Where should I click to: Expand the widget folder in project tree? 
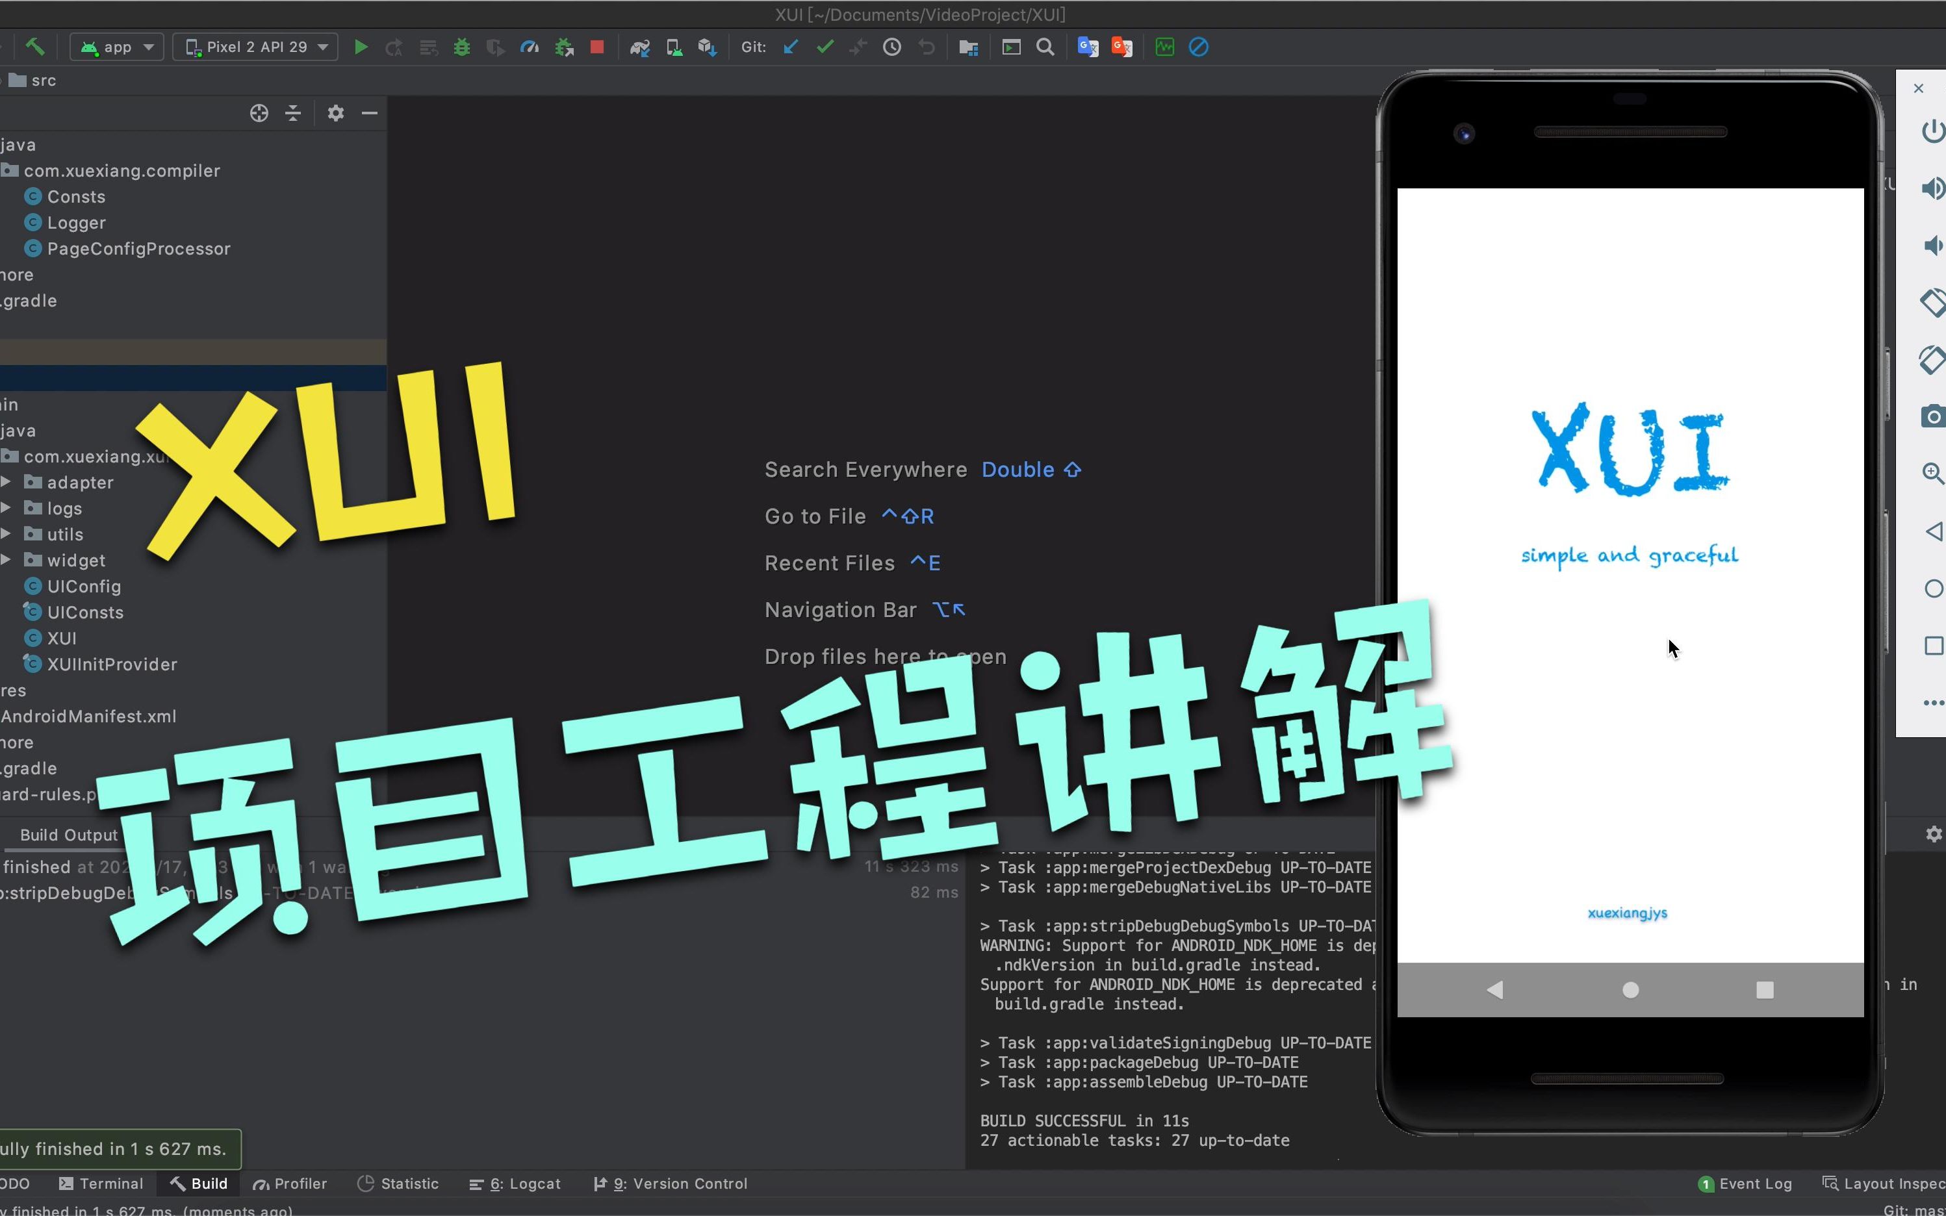7,561
